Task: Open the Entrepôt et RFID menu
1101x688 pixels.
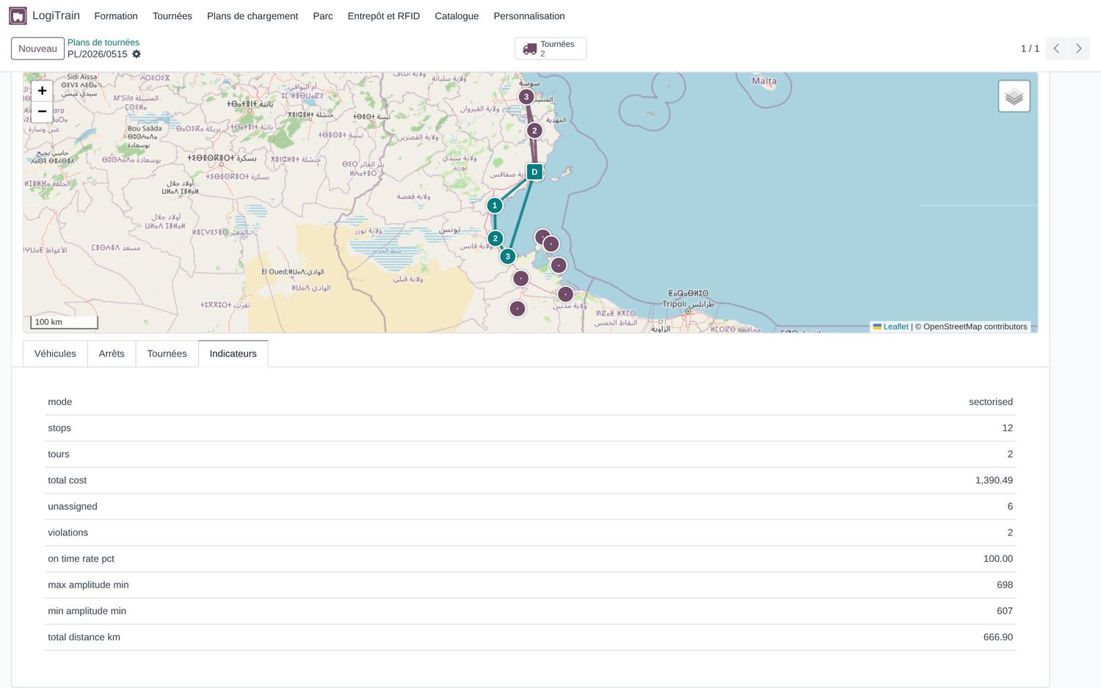Action: 384,16
